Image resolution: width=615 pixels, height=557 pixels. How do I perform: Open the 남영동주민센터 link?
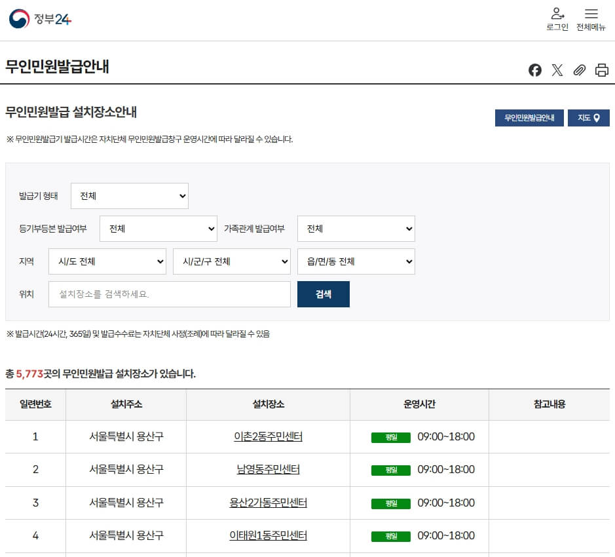coord(267,469)
